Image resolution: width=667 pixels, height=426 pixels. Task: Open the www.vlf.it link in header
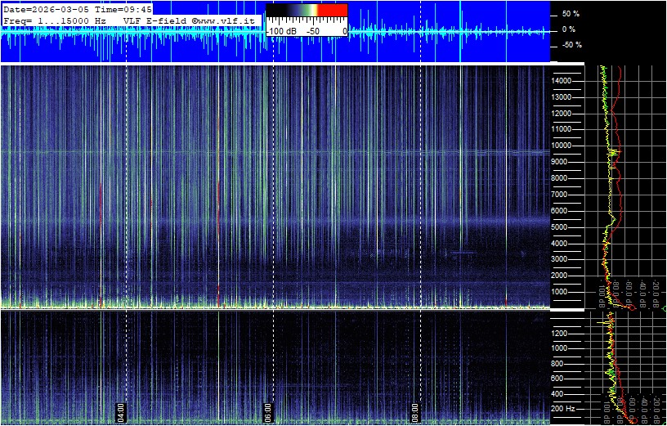tap(229, 20)
